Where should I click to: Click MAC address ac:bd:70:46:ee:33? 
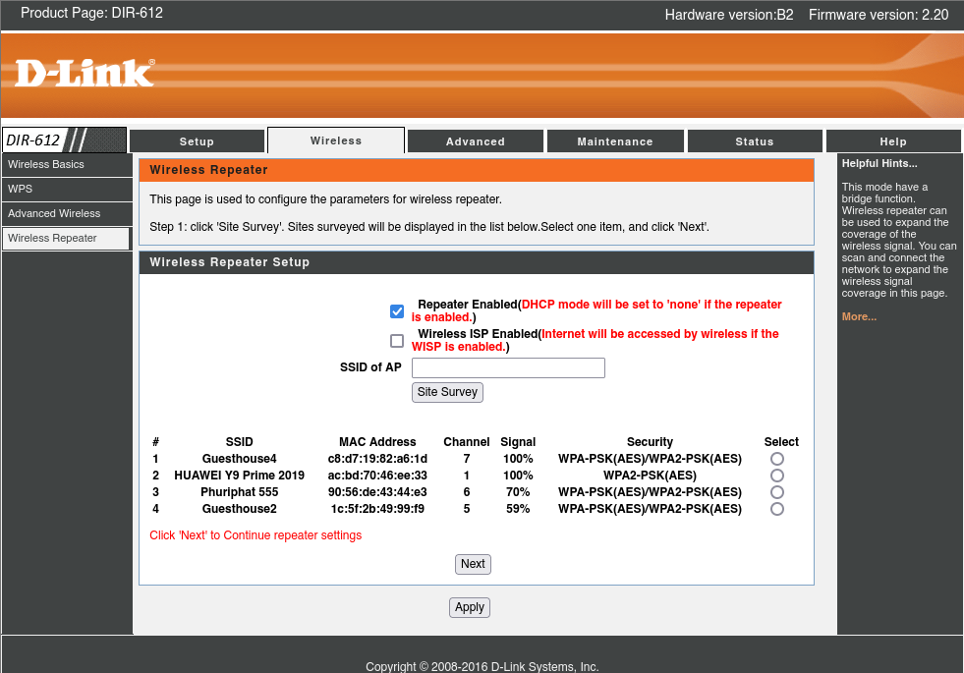[377, 476]
